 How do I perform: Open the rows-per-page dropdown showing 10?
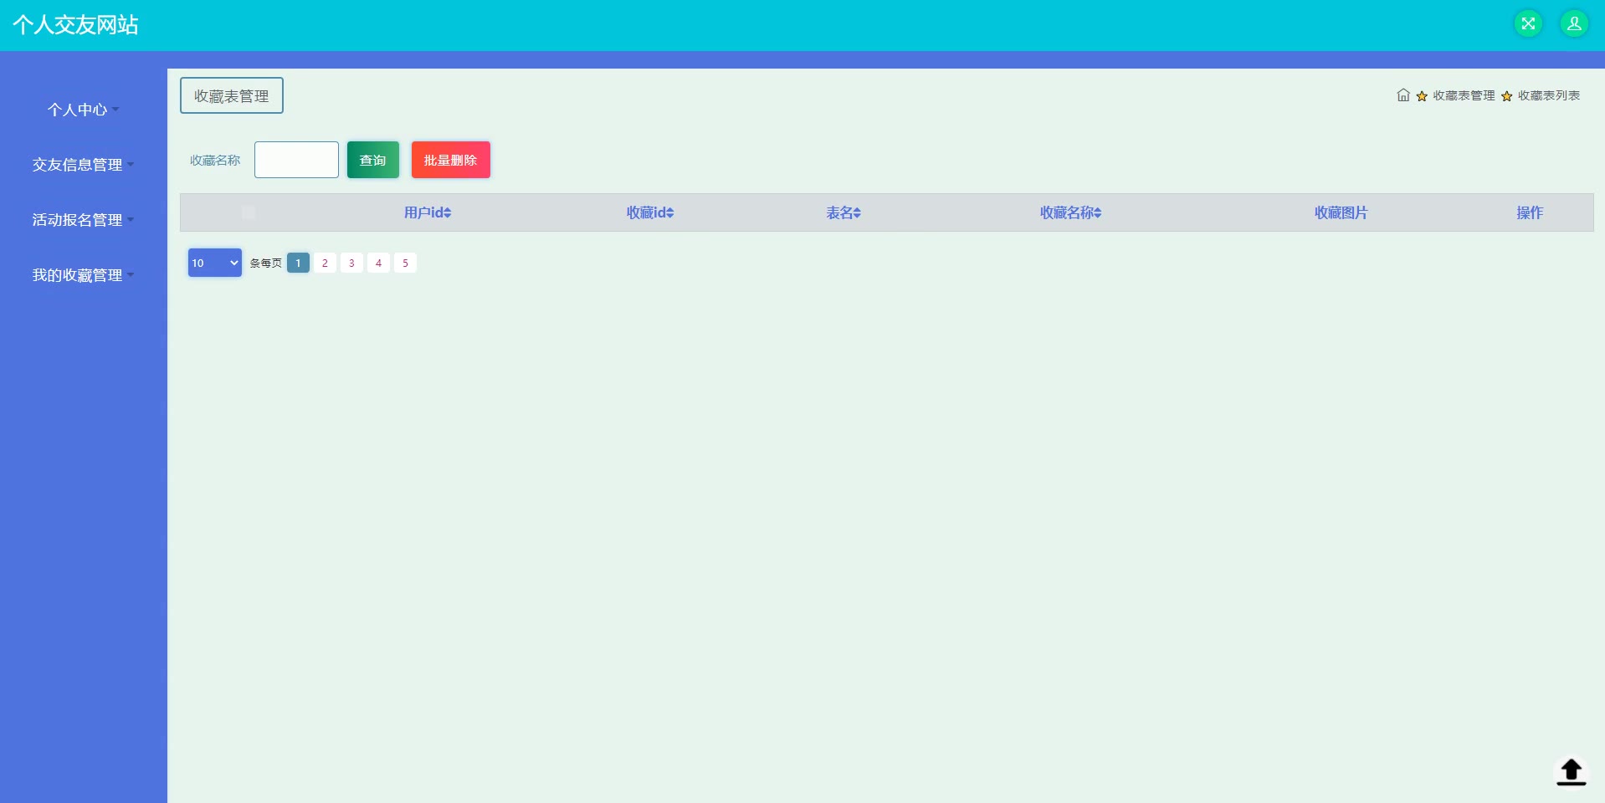pyautogui.click(x=215, y=263)
